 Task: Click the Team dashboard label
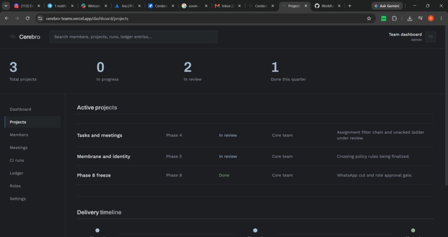pyautogui.click(x=405, y=34)
